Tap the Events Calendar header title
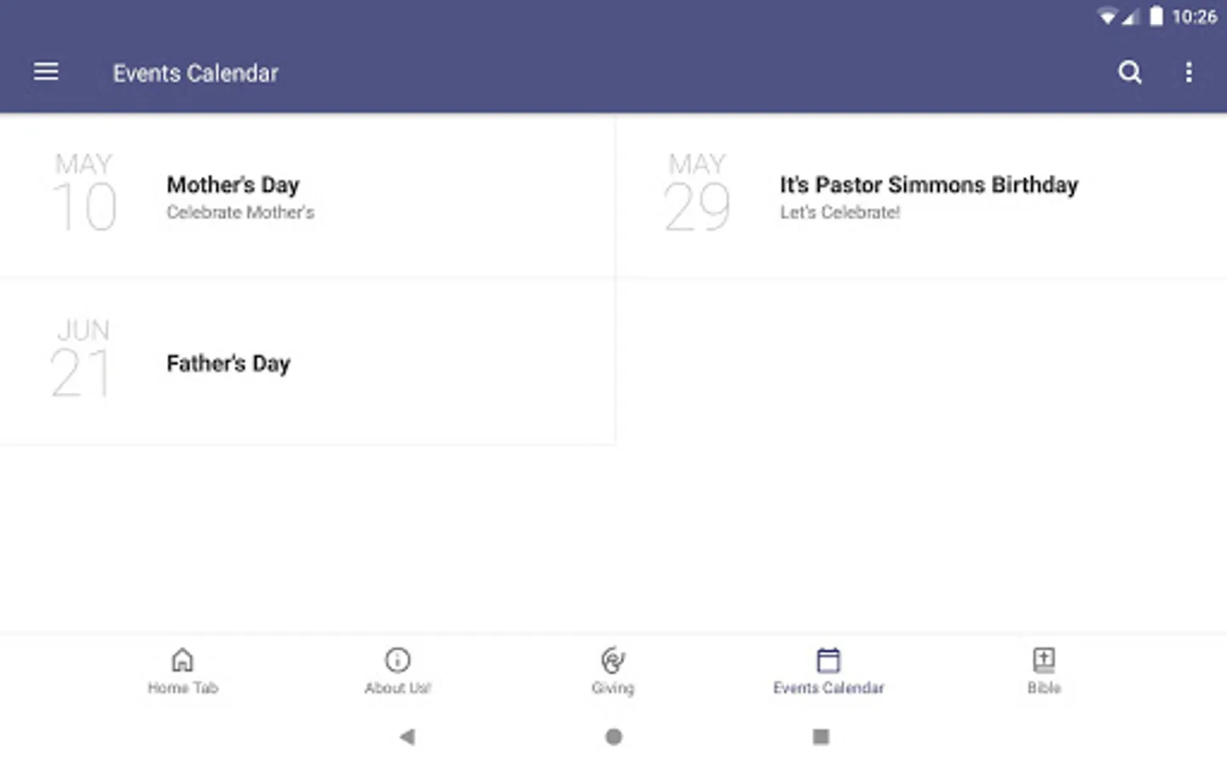This screenshot has width=1227, height=767. [196, 73]
